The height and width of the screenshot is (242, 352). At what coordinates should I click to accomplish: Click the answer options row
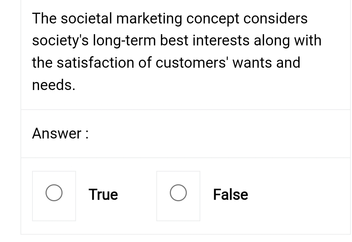[185, 195]
